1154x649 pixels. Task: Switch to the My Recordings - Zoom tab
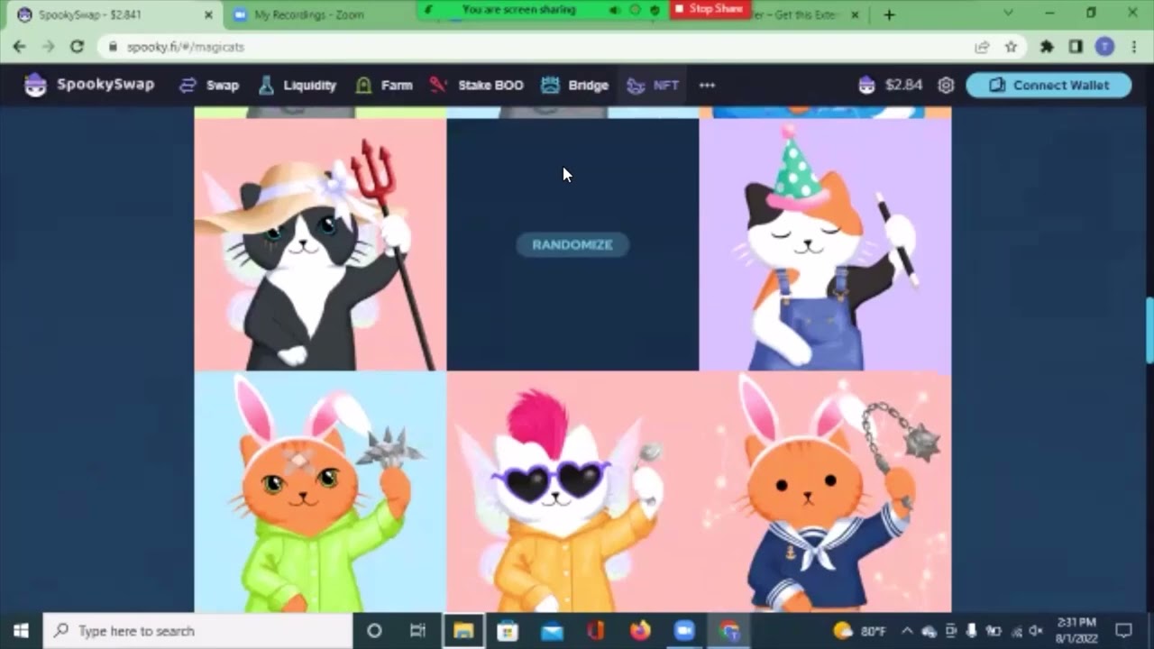pyautogui.click(x=308, y=14)
